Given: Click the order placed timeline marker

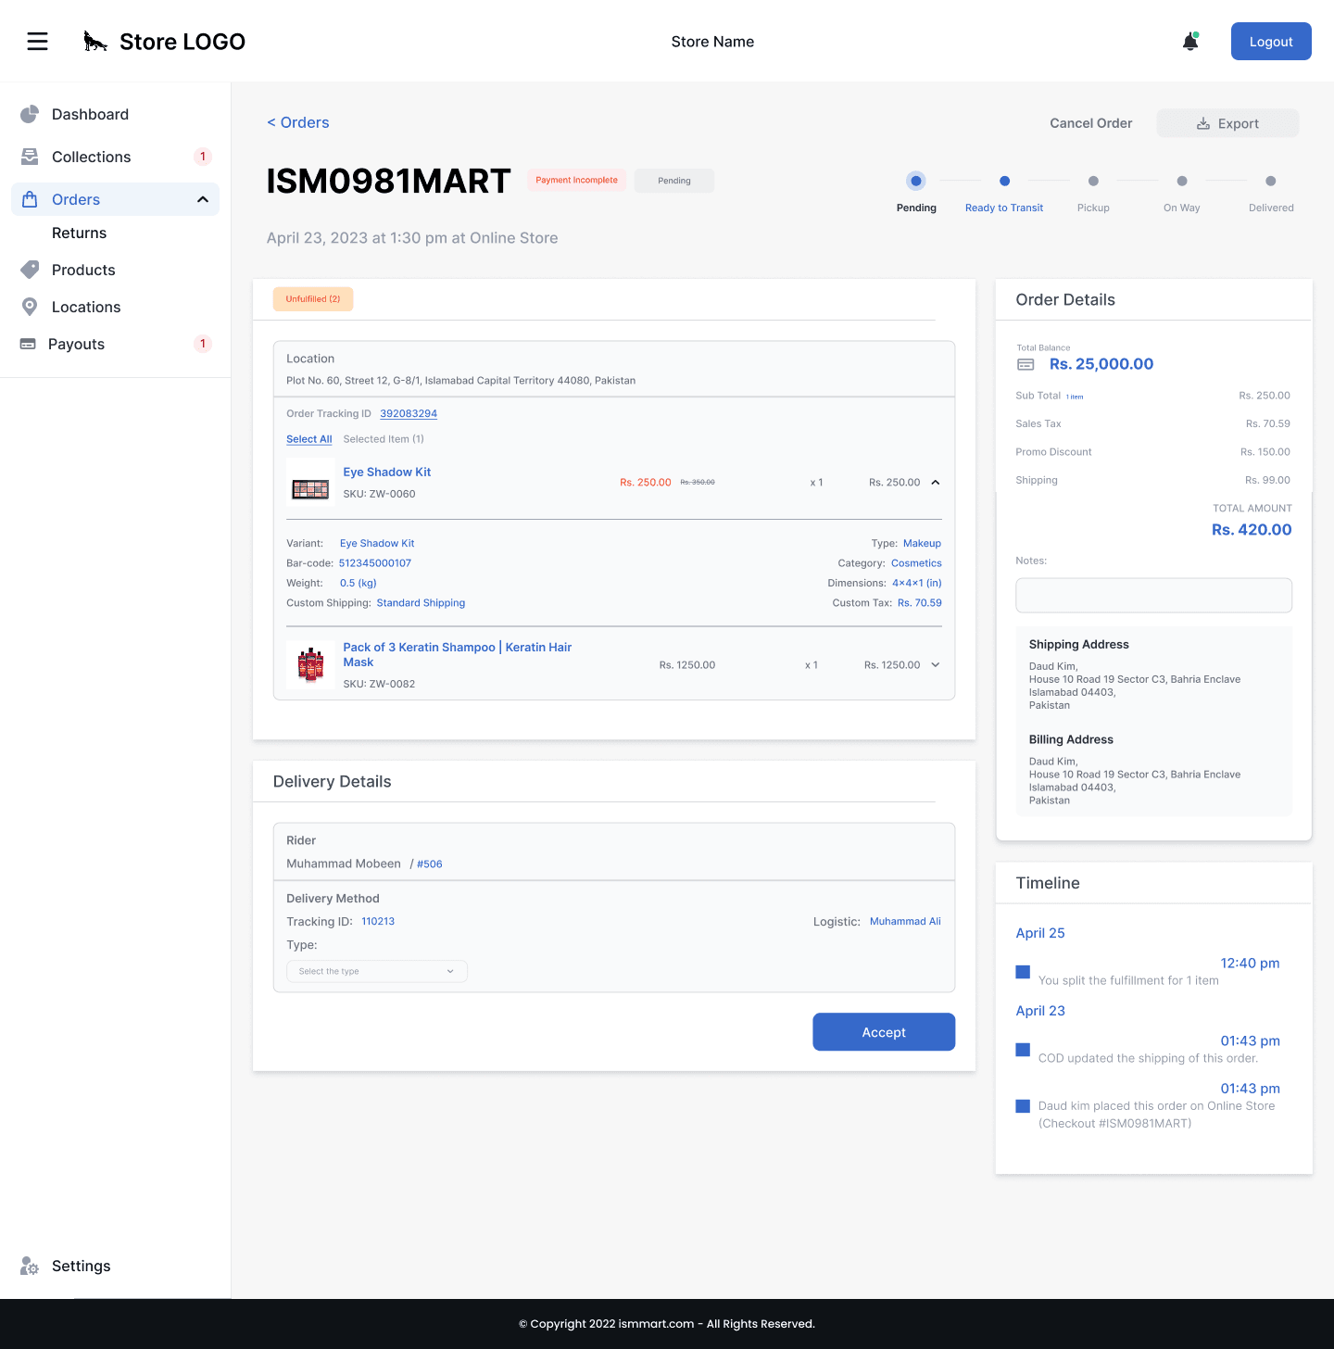Looking at the screenshot, I should (x=1023, y=1105).
